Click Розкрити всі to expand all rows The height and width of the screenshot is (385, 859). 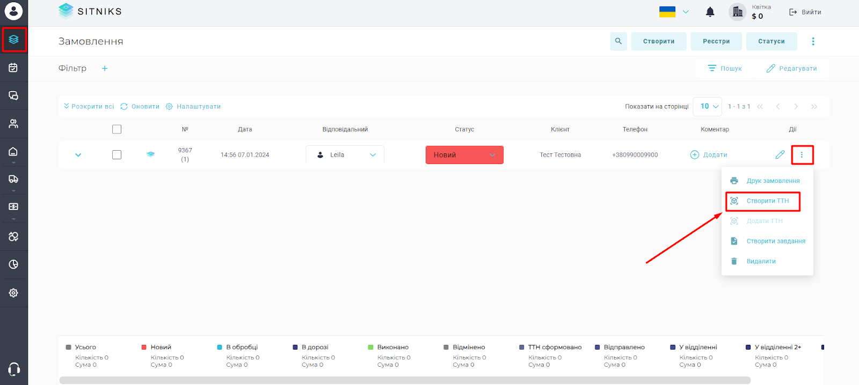click(89, 107)
